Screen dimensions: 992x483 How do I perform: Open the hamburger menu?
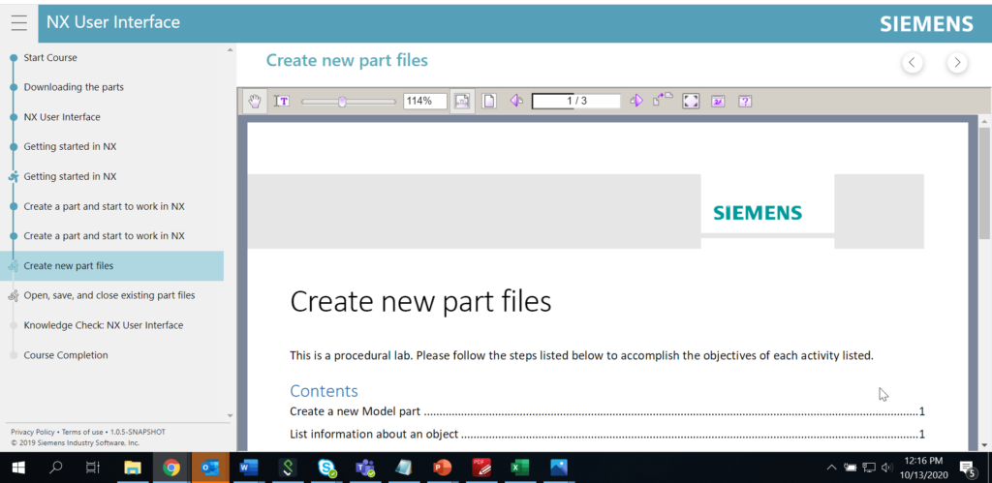(x=19, y=23)
